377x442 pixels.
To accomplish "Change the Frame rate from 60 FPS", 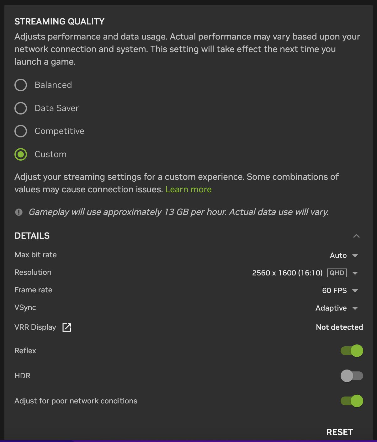I will [x=340, y=290].
